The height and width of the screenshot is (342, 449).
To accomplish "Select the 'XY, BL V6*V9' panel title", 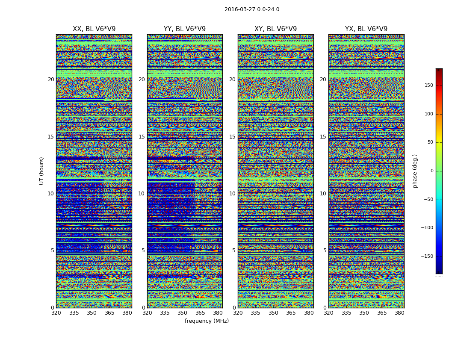I will 275,29.
